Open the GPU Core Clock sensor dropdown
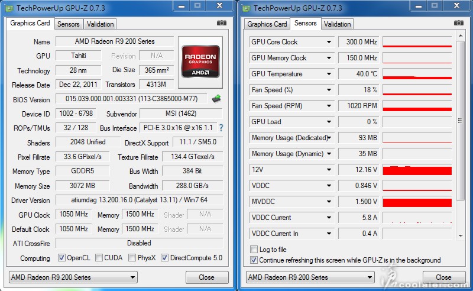Image resolution: width=473 pixels, height=291 pixels. coord(329,42)
